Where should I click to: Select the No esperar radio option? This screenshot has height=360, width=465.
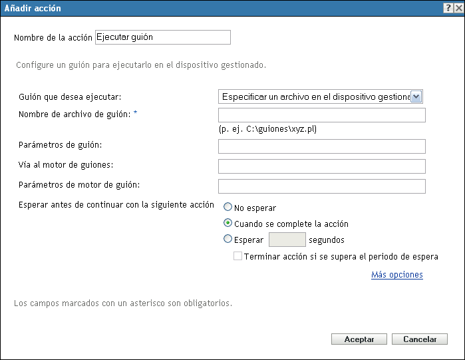coord(228,208)
